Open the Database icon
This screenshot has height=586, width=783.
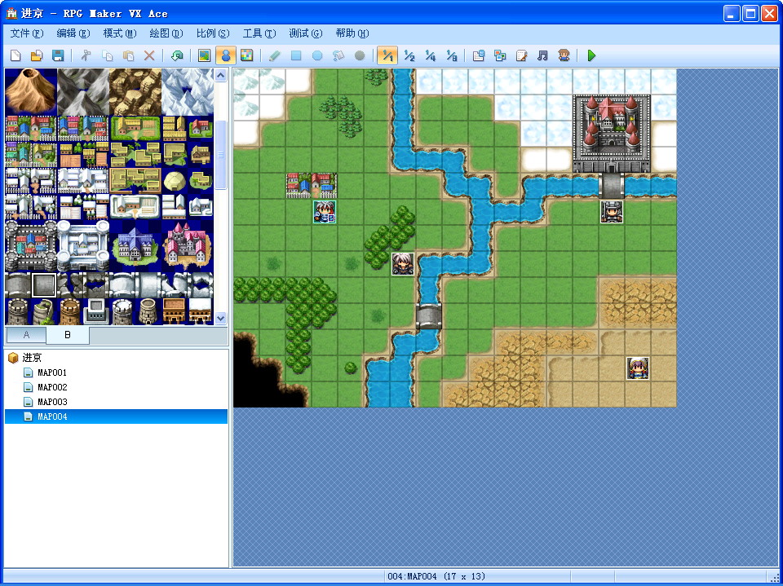479,55
